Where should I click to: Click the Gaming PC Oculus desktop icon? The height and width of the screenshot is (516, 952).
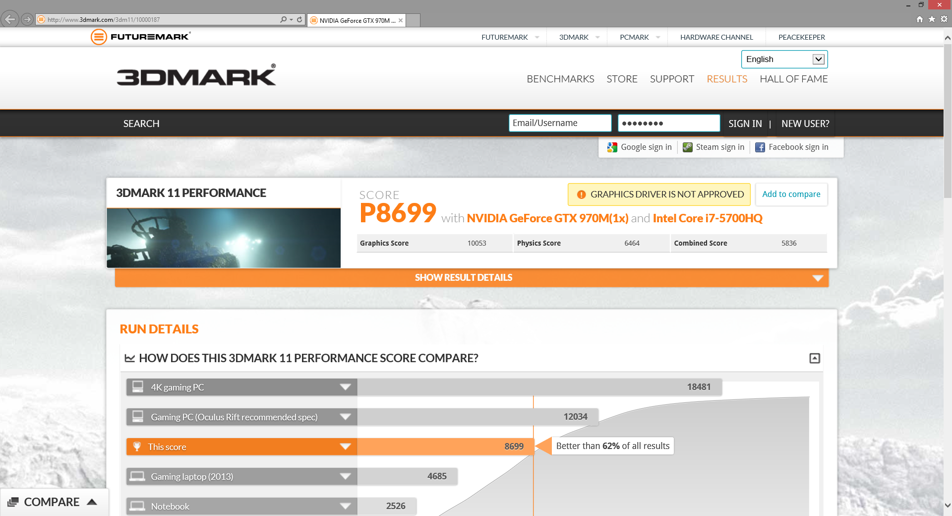138,416
